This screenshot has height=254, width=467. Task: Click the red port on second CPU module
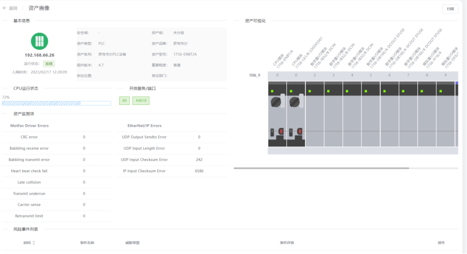click(300, 131)
